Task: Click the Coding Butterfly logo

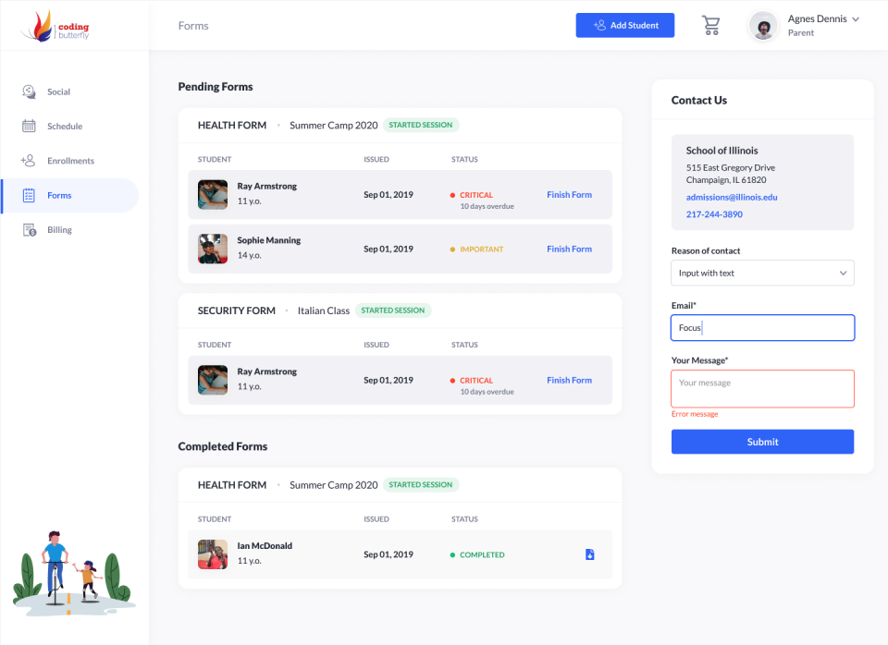Action: [52, 25]
